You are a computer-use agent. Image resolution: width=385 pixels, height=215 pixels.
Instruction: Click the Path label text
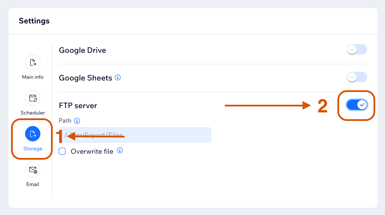tap(65, 120)
